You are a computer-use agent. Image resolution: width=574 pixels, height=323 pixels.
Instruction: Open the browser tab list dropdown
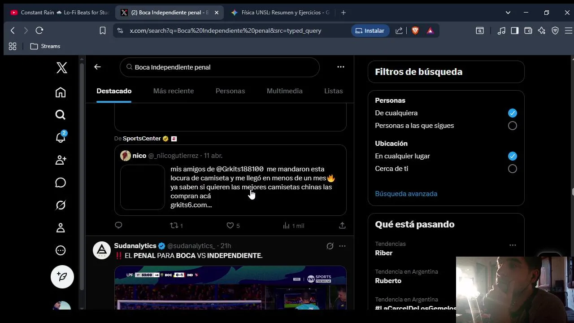(x=508, y=13)
